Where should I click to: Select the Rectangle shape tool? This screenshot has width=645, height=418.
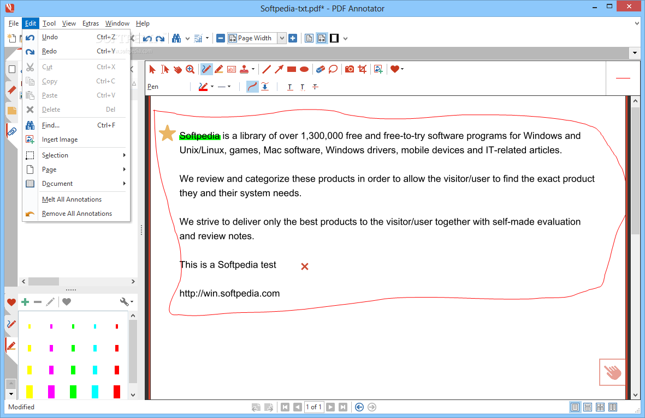pyautogui.click(x=292, y=69)
